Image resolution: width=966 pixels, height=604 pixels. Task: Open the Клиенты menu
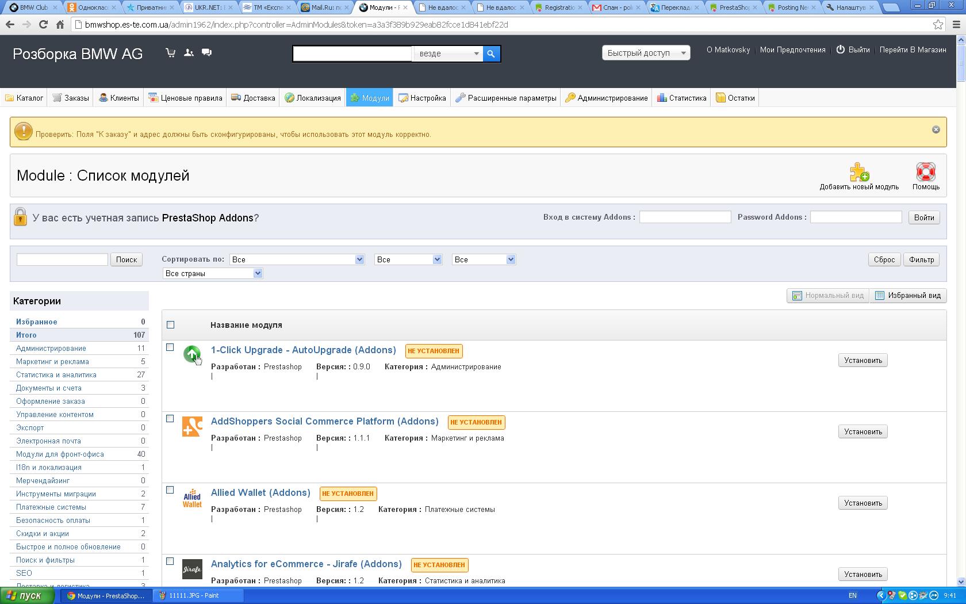[119, 98]
